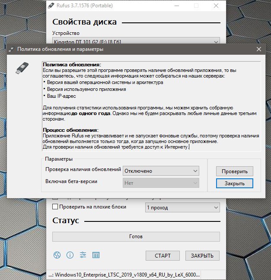
Task: Click the USB drive icon in dialog
Action: [23, 68]
